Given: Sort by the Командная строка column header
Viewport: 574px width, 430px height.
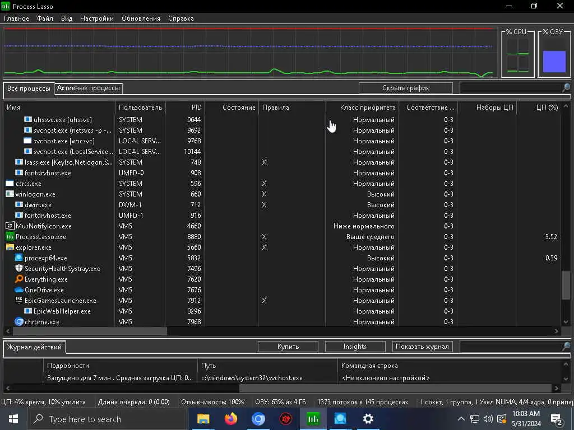Looking at the screenshot, I should [448, 365].
